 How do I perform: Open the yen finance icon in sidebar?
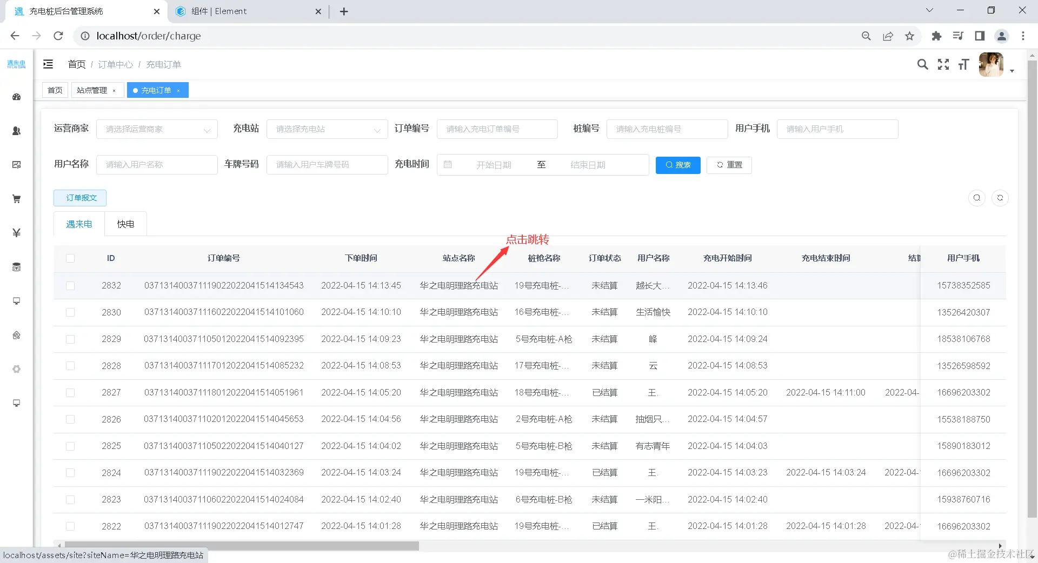(16, 233)
